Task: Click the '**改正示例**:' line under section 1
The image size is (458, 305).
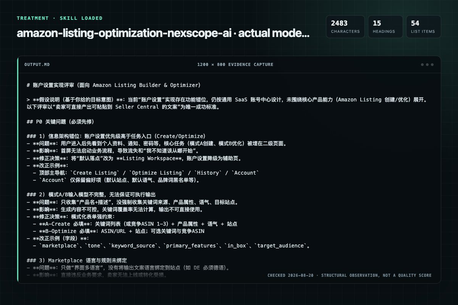Action: click(x=48, y=165)
